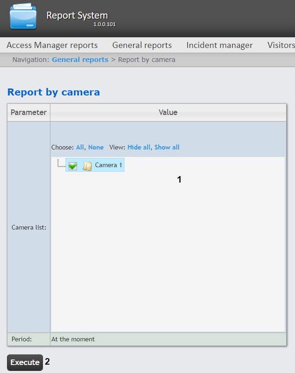Screen dimensions: 295x373
Task: Click the Report System title text
Action: (x=77, y=15)
